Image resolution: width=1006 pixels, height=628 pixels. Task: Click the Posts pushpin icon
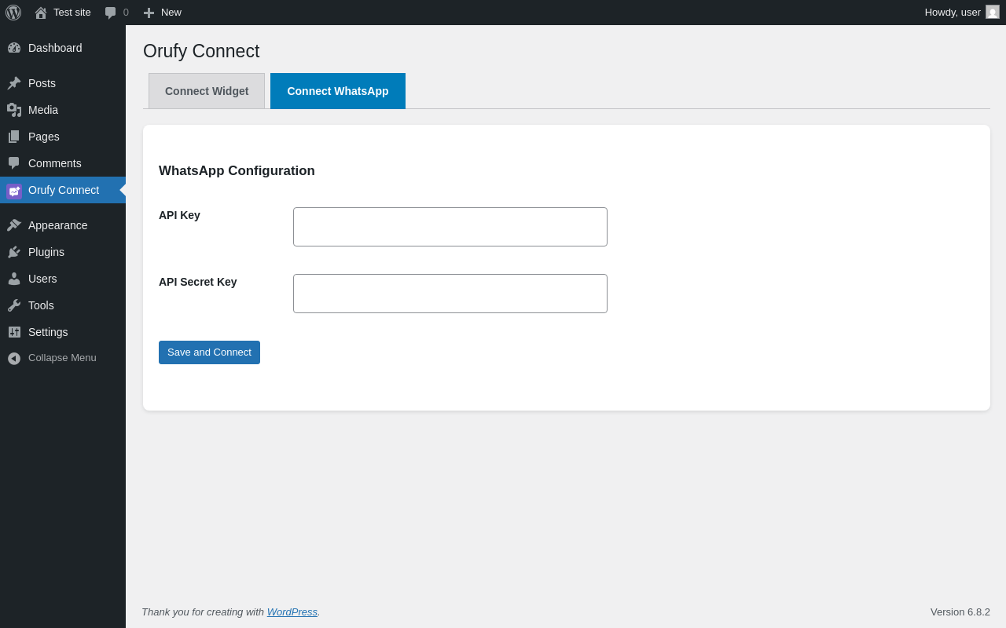tap(14, 83)
